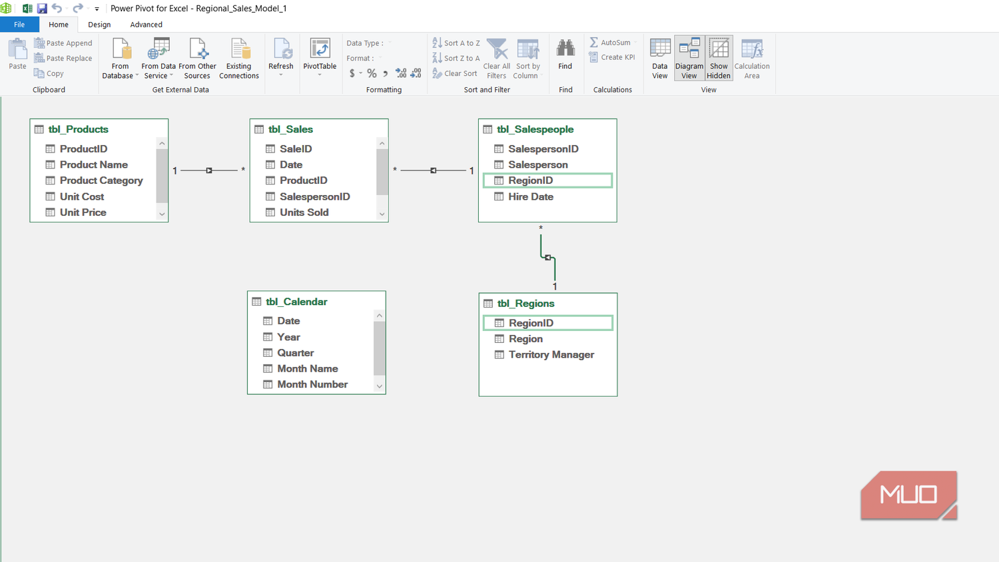Toggle Calculation Area
Image resolution: width=999 pixels, height=562 pixels.
pos(752,59)
